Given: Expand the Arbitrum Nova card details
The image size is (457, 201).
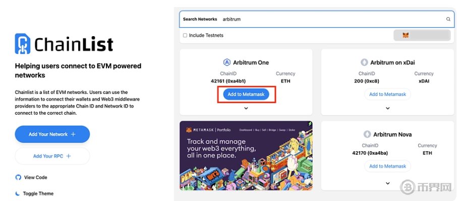Looking at the screenshot, I should click(x=387, y=183).
